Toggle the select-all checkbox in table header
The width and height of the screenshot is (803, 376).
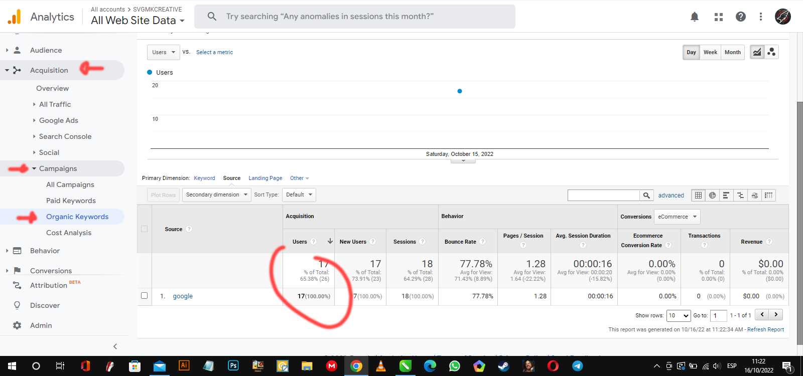(145, 229)
